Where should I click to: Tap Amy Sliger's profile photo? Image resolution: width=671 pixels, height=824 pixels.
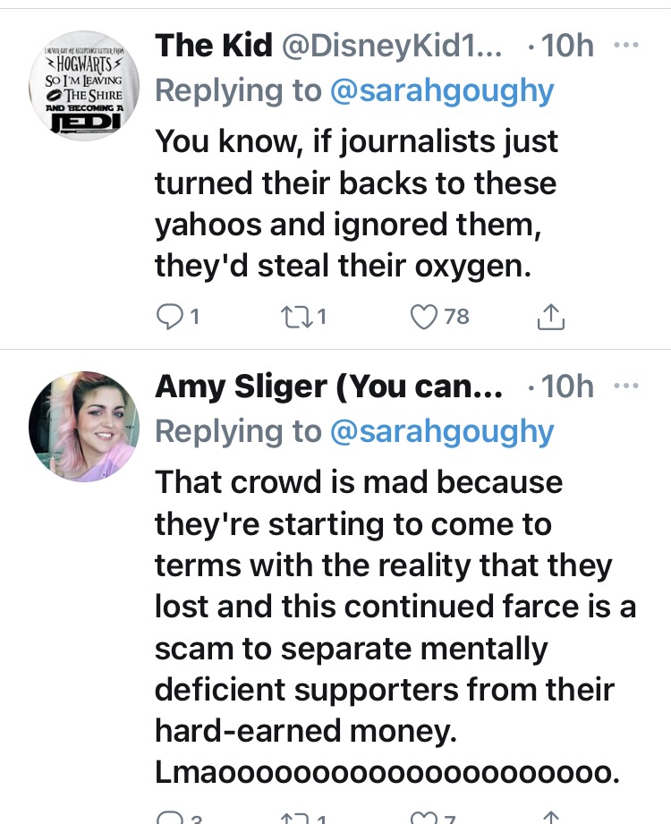pyautogui.click(x=83, y=427)
